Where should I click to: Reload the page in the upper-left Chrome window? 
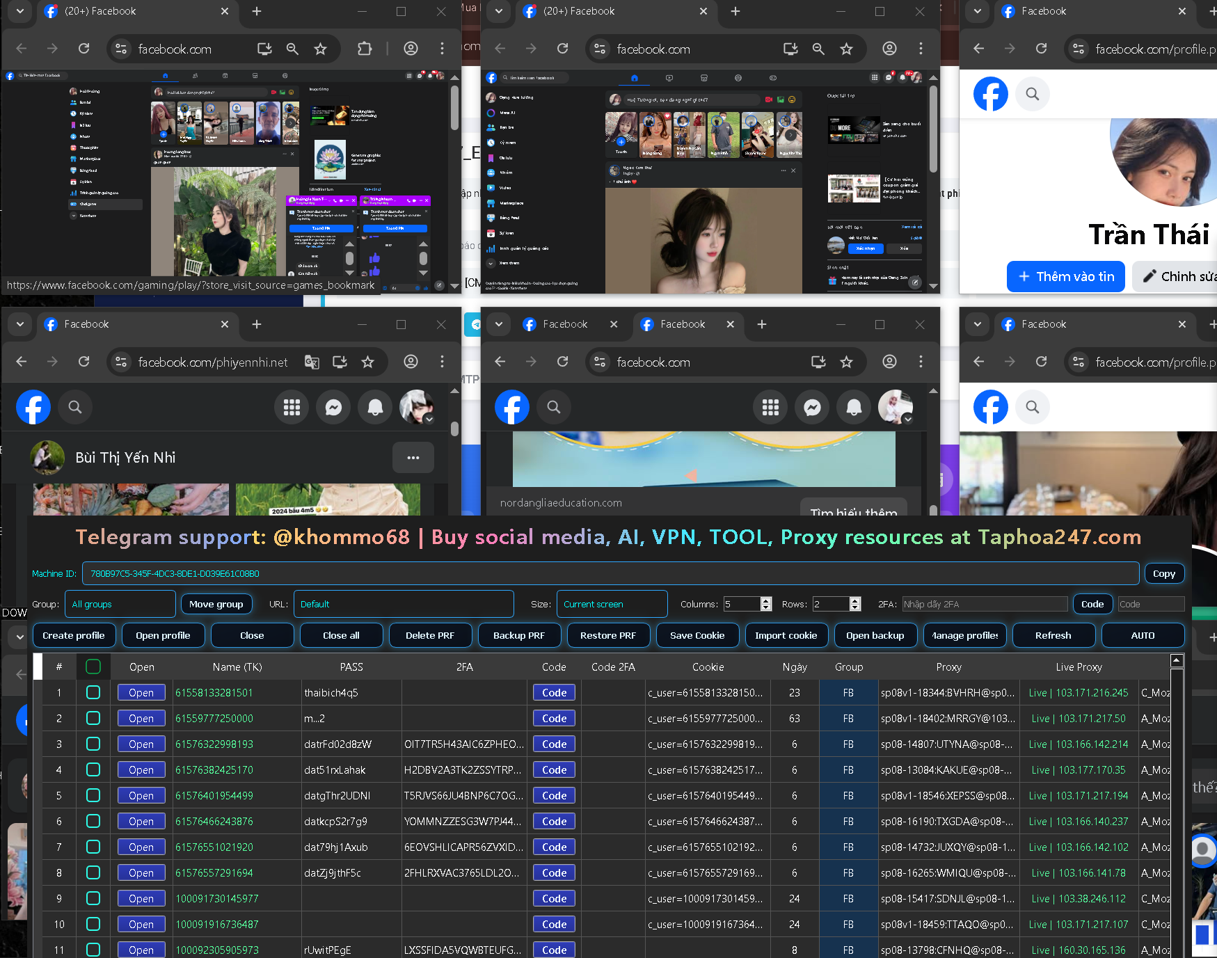pos(84,49)
